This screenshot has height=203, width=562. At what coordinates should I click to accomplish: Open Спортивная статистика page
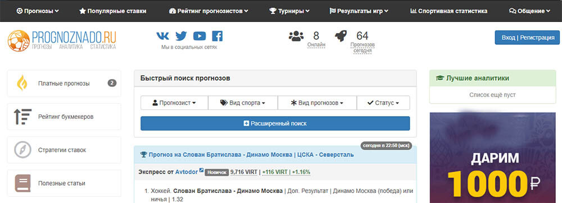point(448,11)
